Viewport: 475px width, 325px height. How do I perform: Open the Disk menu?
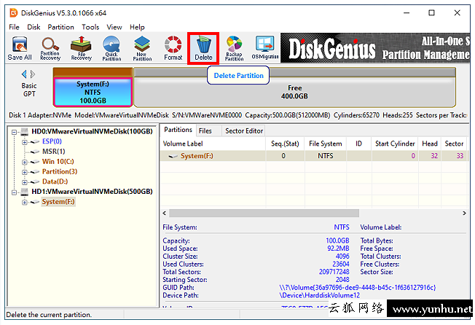(34, 27)
